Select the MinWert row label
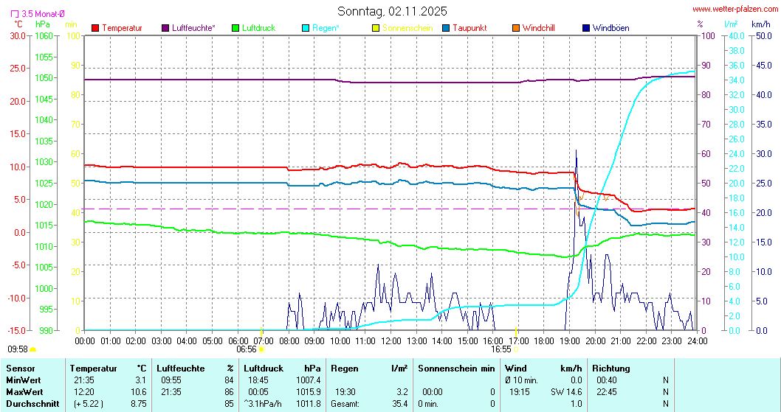Image resolution: width=781 pixels, height=412 pixels. click(x=22, y=380)
